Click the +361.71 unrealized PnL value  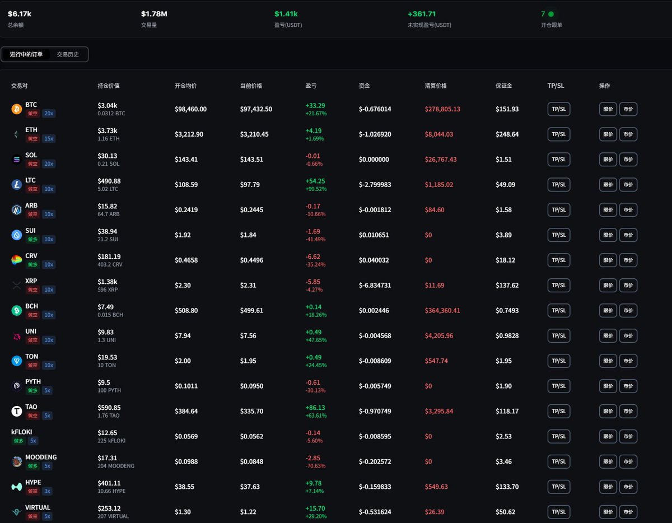coord(422,14)
